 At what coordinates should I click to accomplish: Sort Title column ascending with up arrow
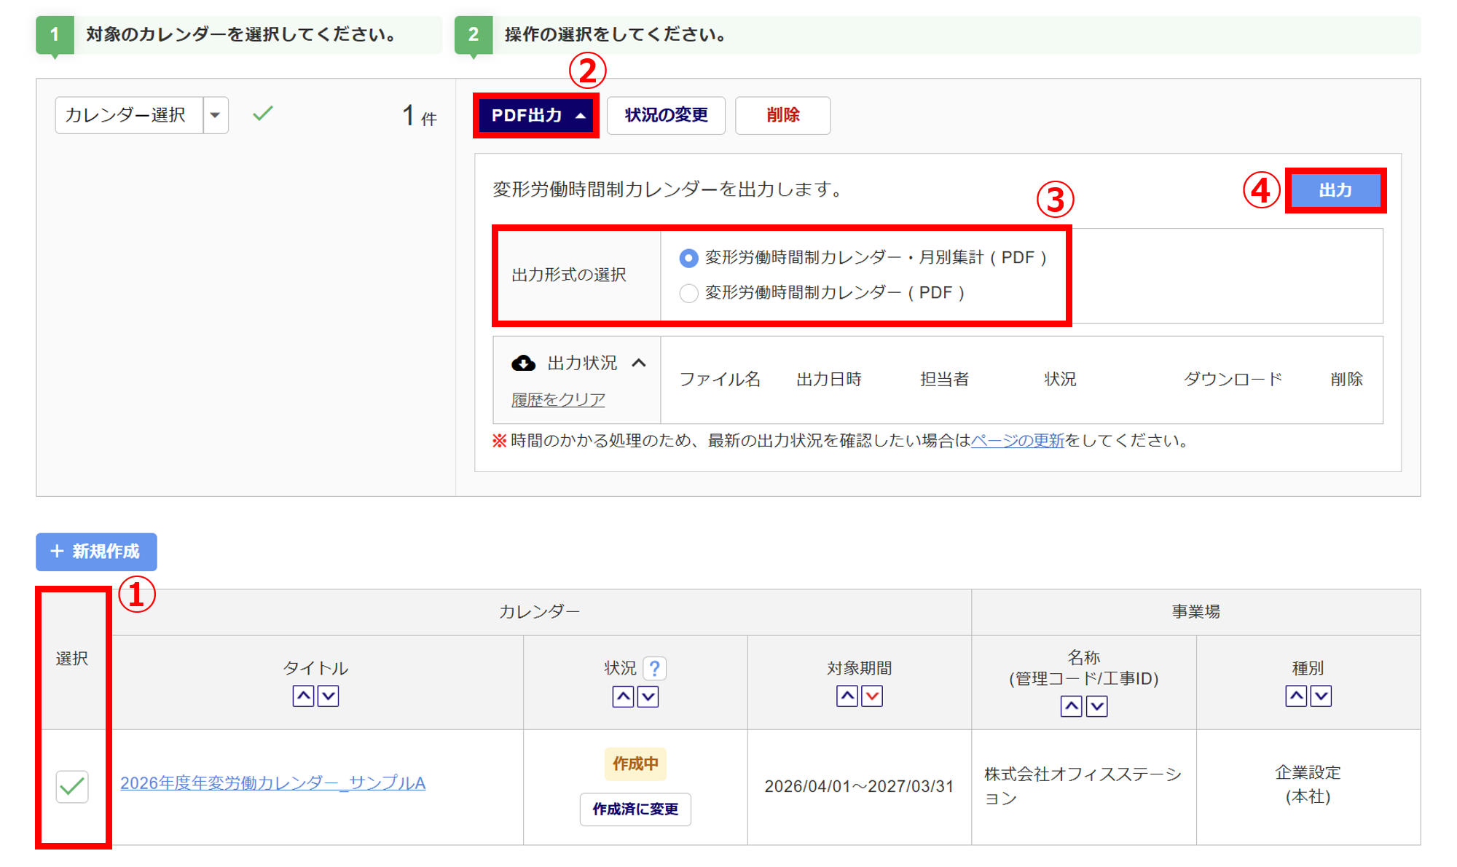303,696
